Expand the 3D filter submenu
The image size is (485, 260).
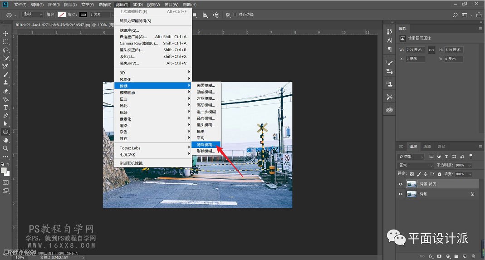tap(153, 73)
